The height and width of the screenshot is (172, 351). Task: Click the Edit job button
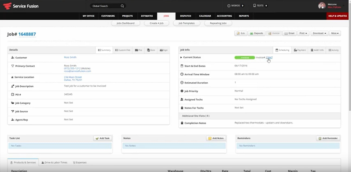click(x=240, y=33)
